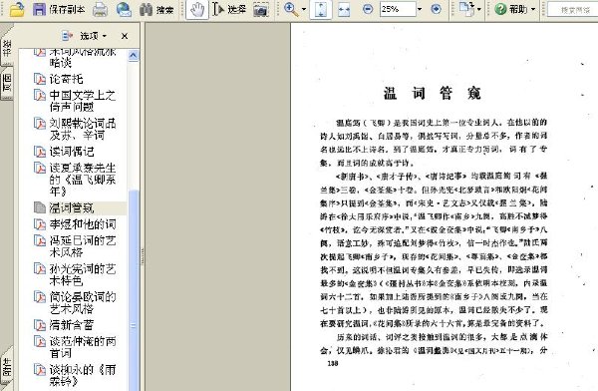Open the zoom percentage dropdown arrow
The image size is (598, 391).
point(420,9)
